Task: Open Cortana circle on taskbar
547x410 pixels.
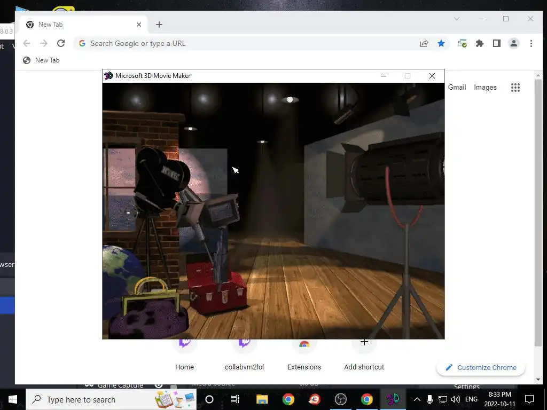Action: coord(209,399)
